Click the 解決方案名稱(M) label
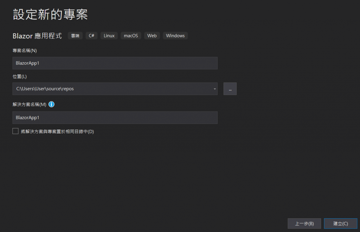The height and width of the screenshot is (232, 360). click(30, 105)
